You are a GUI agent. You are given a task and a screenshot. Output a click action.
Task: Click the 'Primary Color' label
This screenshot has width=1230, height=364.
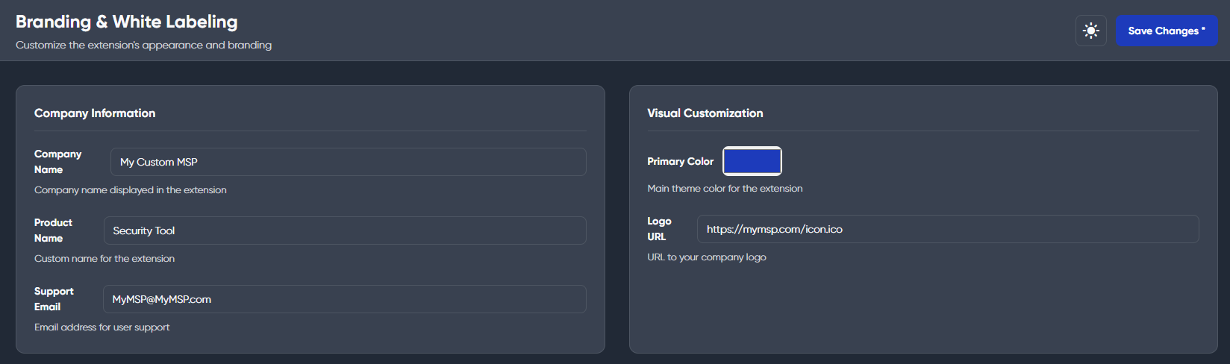[680, 161]
